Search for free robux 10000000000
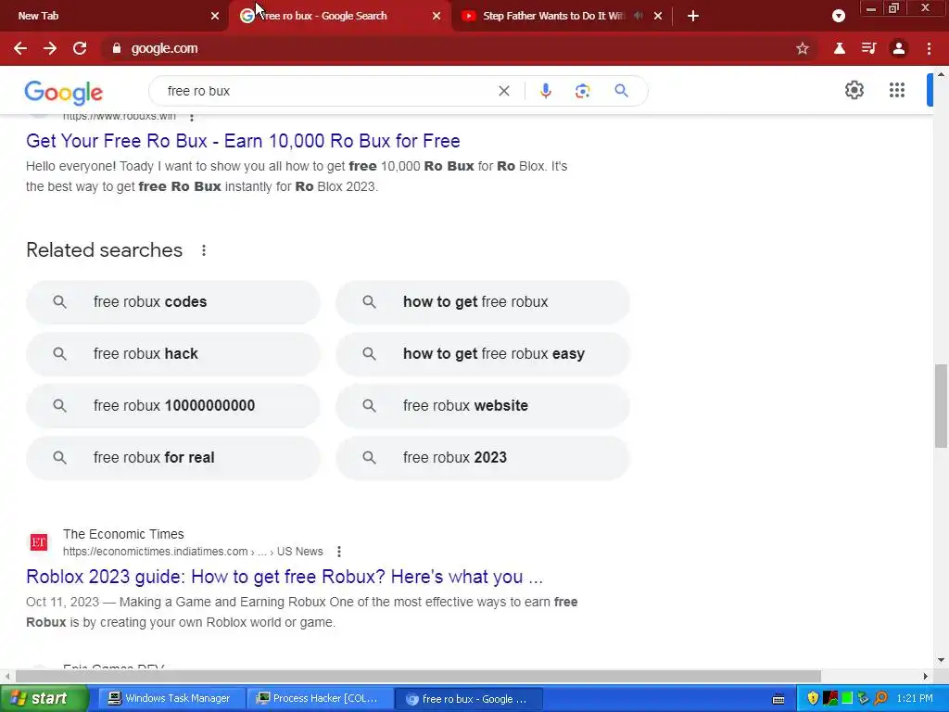949x712 pixels. tap(173, 406)
